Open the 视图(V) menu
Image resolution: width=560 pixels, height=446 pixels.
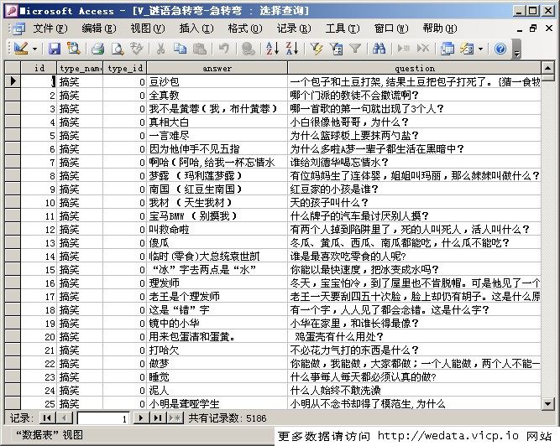pos(148,29)
